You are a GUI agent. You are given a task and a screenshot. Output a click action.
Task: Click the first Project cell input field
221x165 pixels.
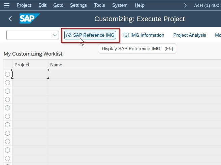tap(30, 74)
